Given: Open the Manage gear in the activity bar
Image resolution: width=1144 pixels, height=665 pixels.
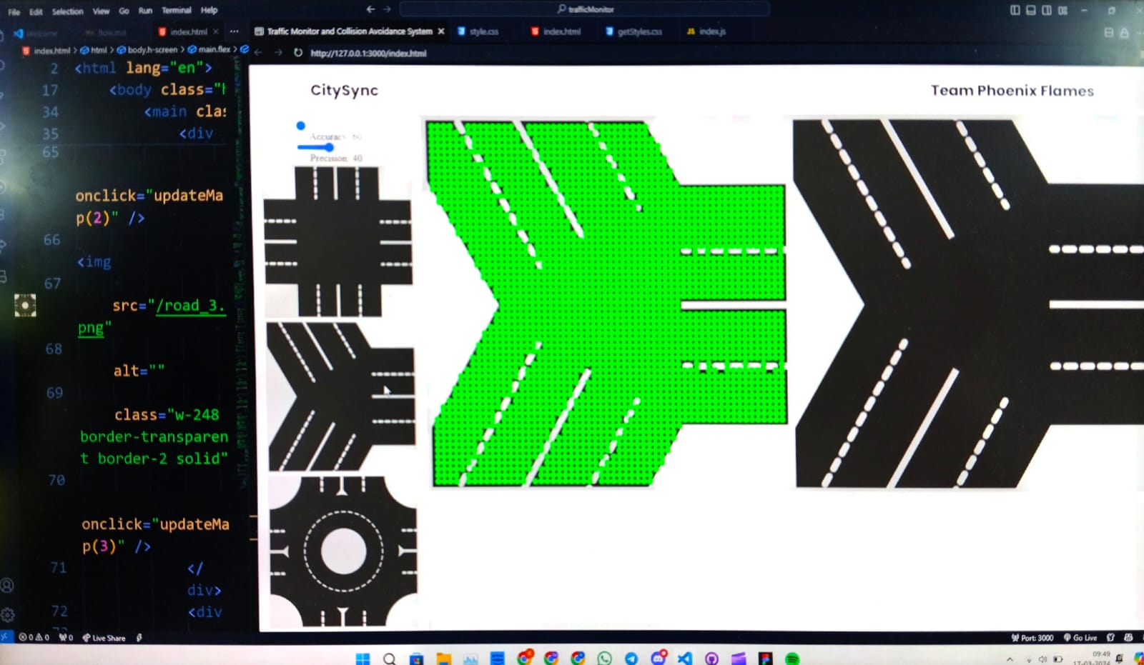Looking at the screenshot, I should 8,614.
